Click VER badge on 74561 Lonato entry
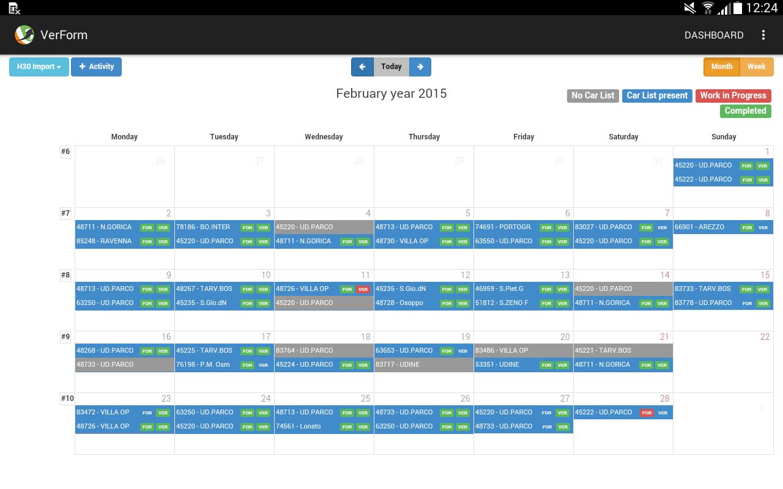This screenshot has height=489, width=783. click(363, 427)
